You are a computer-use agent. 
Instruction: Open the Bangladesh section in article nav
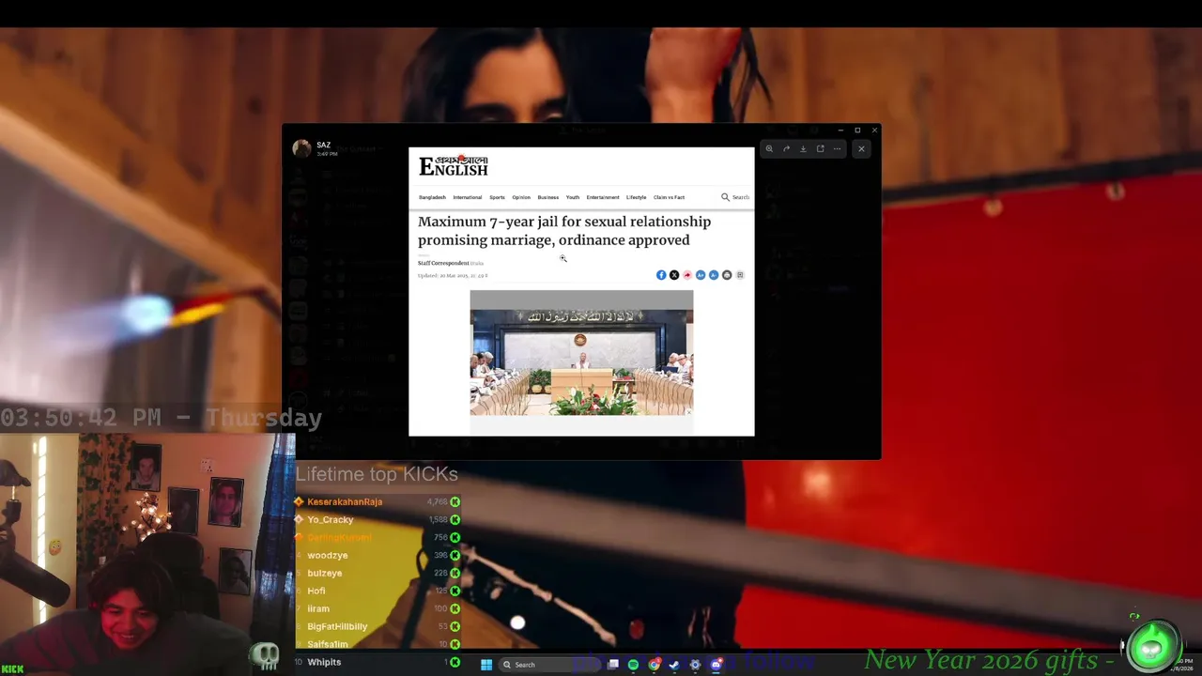pyautogui.click(x=432, y=197)
